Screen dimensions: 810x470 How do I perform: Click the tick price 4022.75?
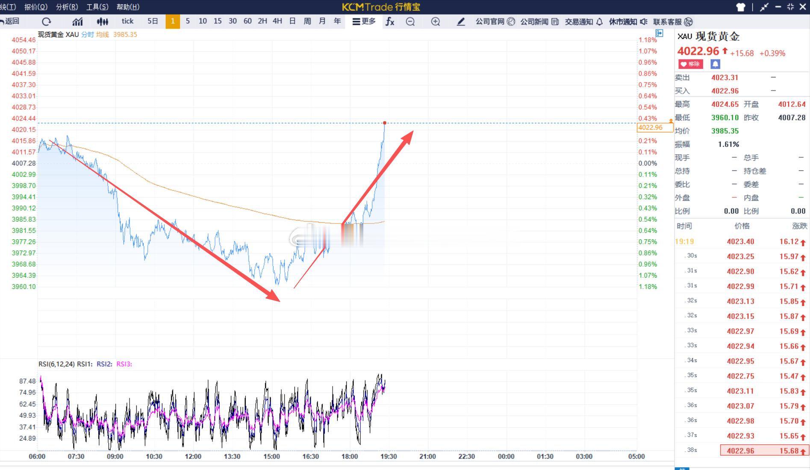click(740, 376)
